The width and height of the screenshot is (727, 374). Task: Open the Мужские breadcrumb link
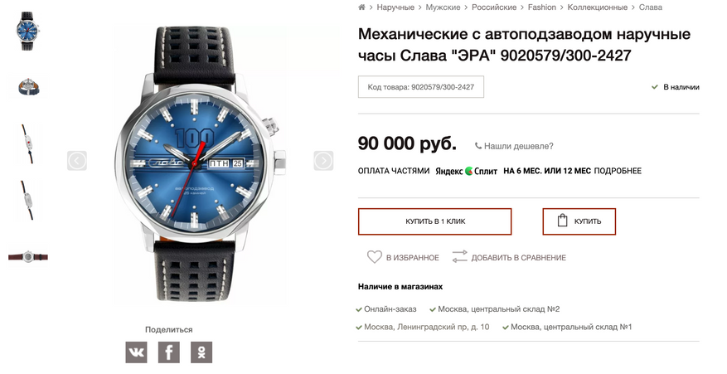tap(443, 7)
